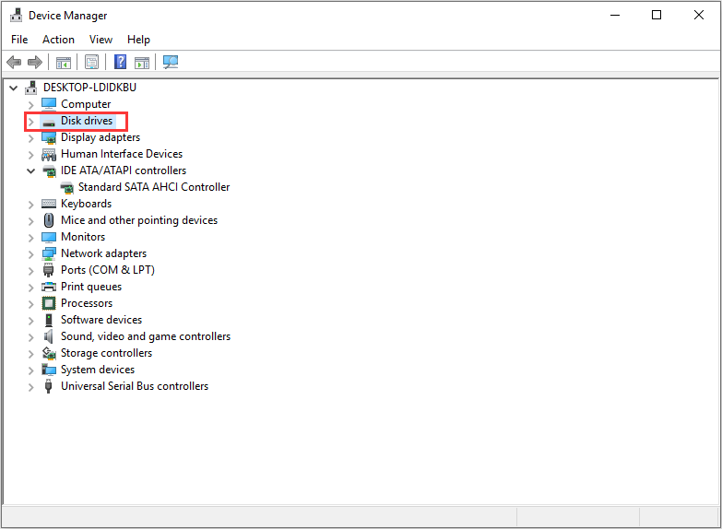Viewport: 722px width, 529px height.
Task: Click the Display adapters category icon
Action: [49, 137]
